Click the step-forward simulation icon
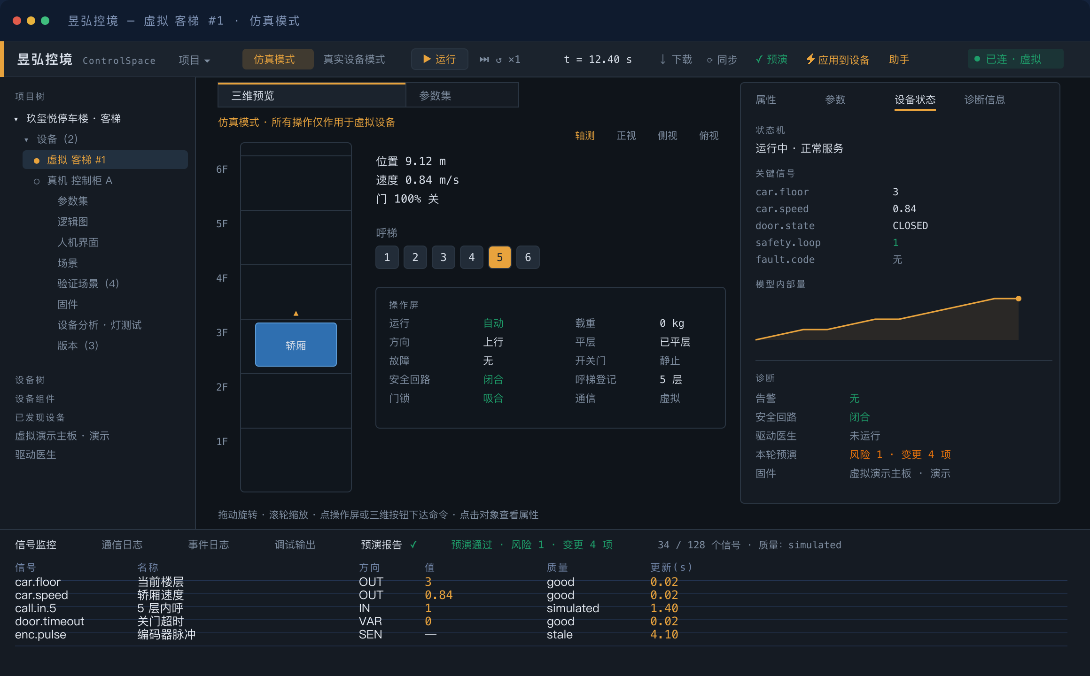Screen dimensions: 1090x676 tap(484, 60)
